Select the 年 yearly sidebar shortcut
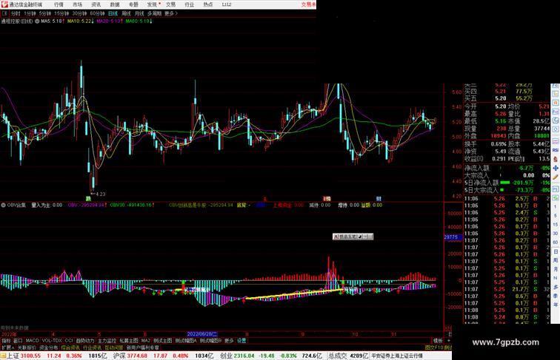The image size is (560, 360). (x=556, y=305)
